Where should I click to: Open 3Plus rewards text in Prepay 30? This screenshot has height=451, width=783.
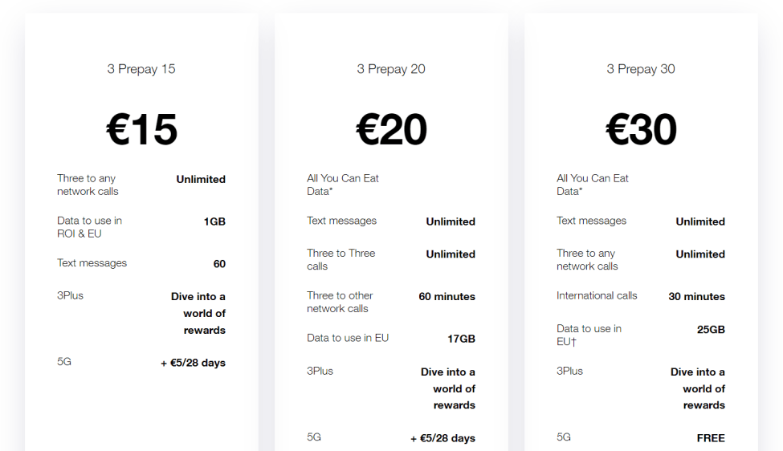698,388
